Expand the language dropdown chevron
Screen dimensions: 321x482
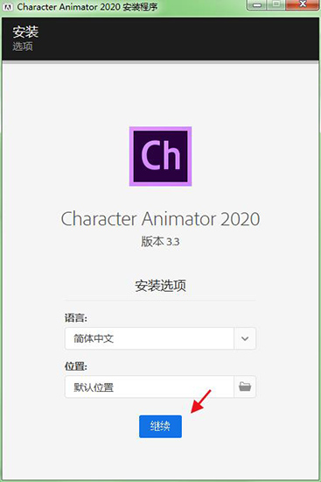(245, 338)
